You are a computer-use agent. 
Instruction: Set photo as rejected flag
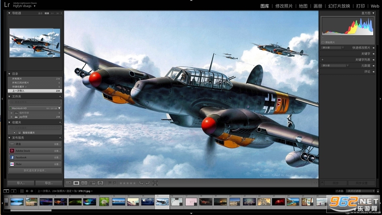(114, 183)
